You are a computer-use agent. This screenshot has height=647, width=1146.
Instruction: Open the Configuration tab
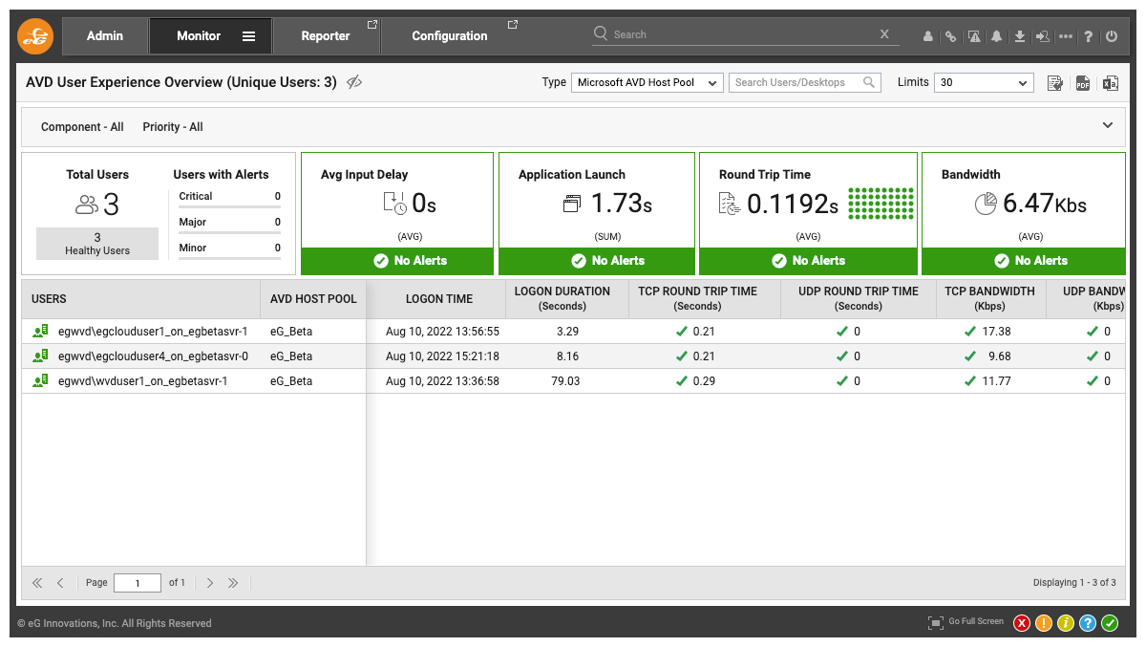pos(450,36)
